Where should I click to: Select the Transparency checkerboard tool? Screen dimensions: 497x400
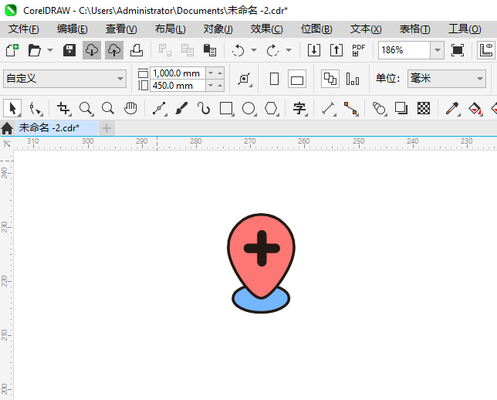coord(424,108)
